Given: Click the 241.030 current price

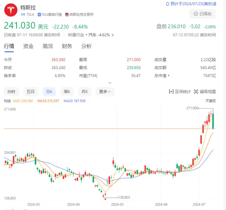Looking at the screenshot, I should [20, 25].
